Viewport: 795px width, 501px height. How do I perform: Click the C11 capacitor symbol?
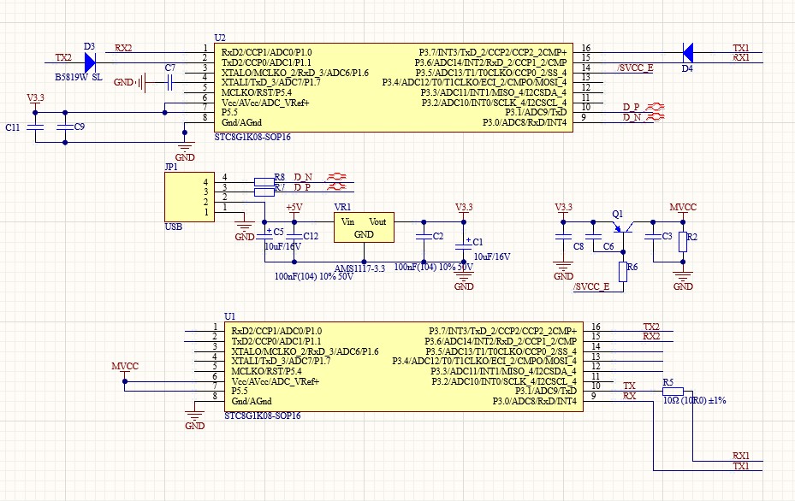coord(35,127)
